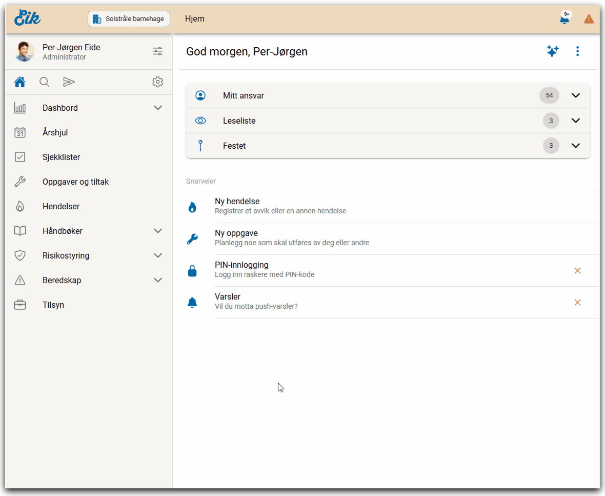This screenshot has width=605, height=496.
Task: Go to home via house icon
Action: click(x=20, y=82)
